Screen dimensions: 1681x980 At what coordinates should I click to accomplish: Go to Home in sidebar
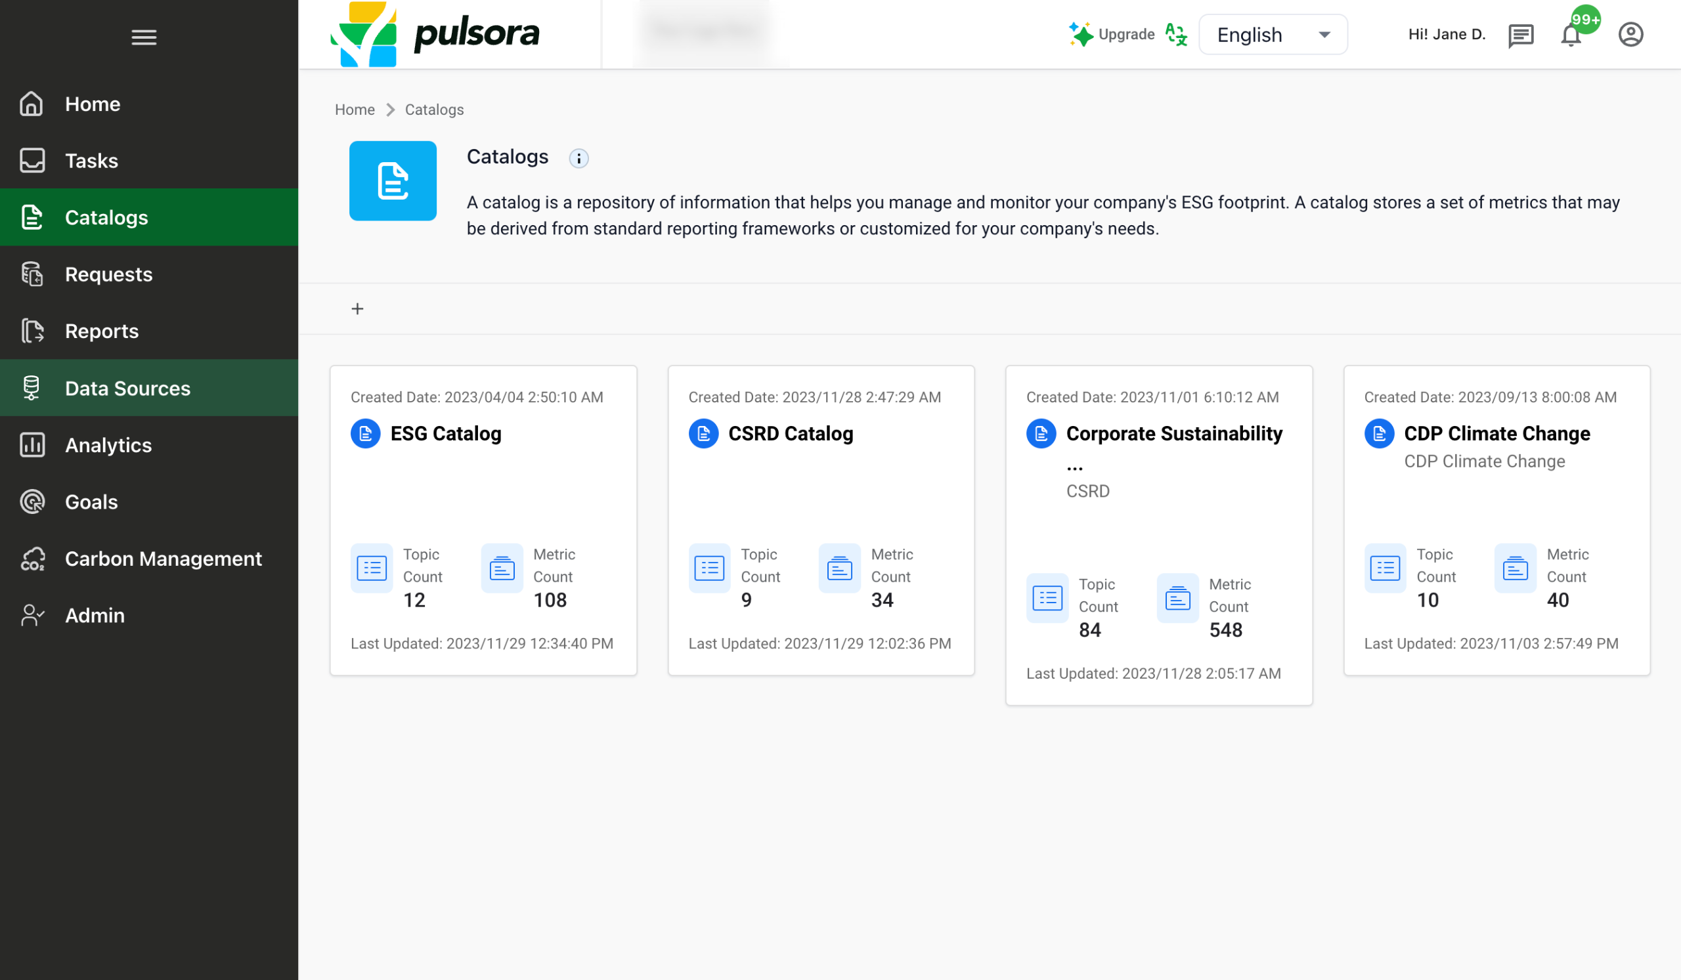(92, 104)
